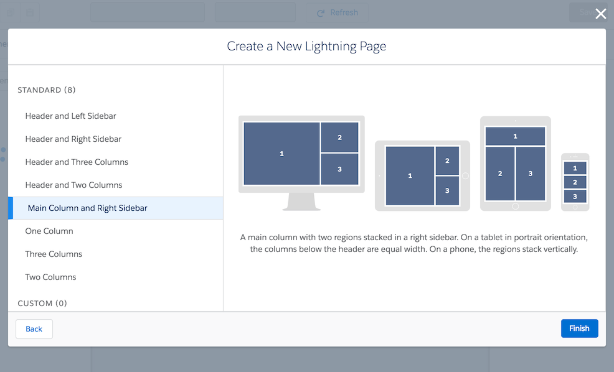Click the template description text
Image resolution: width=614 pixels, height=372 pixels.
[414, 243]
